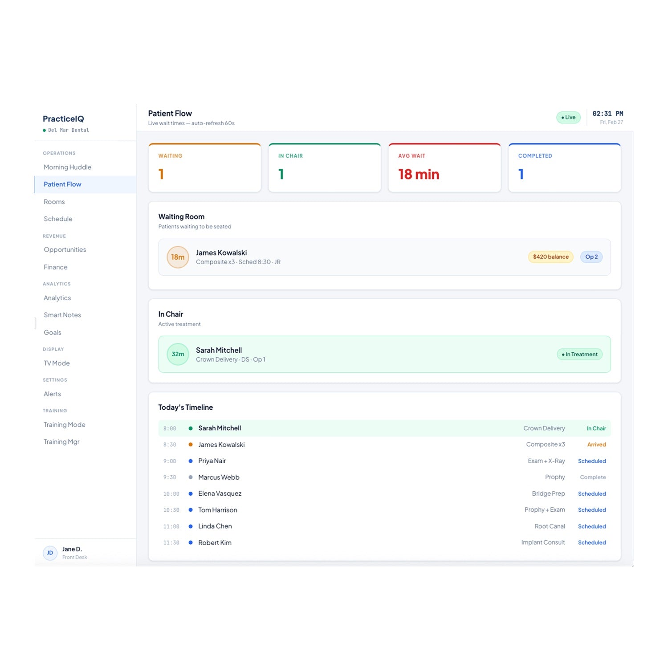Click the Completed stat card
Viewport: 668px width, 668px height.
pos(565,168)
